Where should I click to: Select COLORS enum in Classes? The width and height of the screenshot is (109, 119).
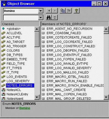pyautogui.click(x=13, y=51)
